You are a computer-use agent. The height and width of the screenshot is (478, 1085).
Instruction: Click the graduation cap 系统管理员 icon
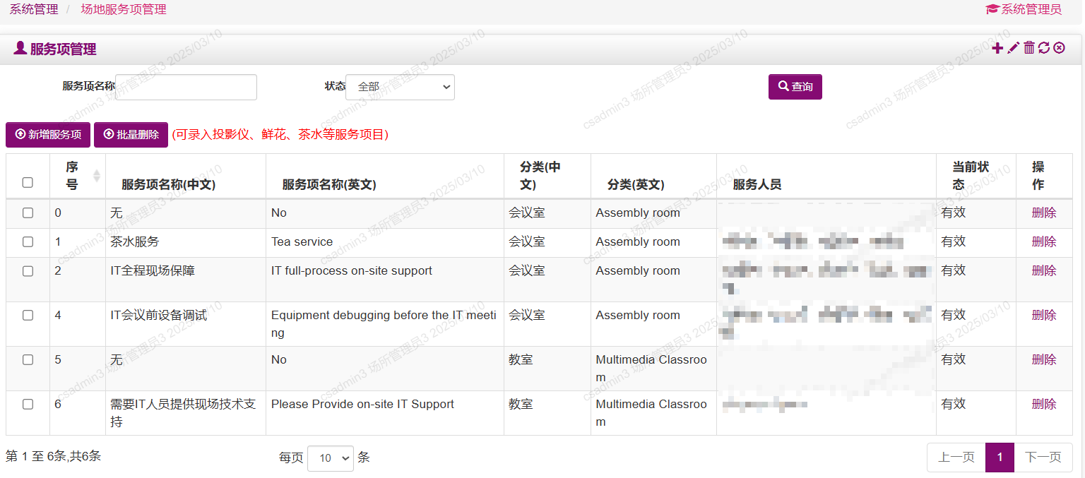pyautogui.click(x=992, y=9)
